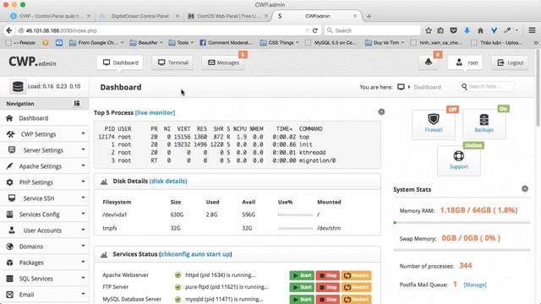
Task: Open CSS Things bookmarks folder
Action: 279,43
